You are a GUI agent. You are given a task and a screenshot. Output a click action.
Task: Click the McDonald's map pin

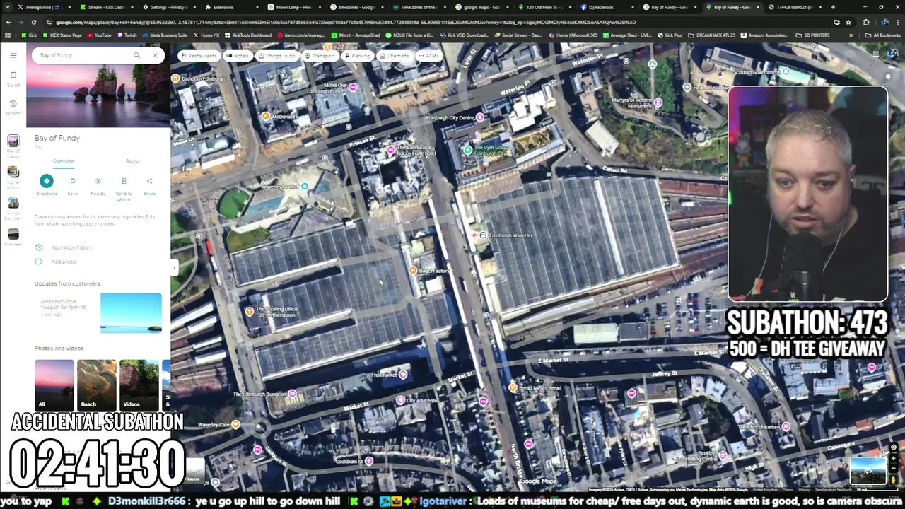(266, 117)
